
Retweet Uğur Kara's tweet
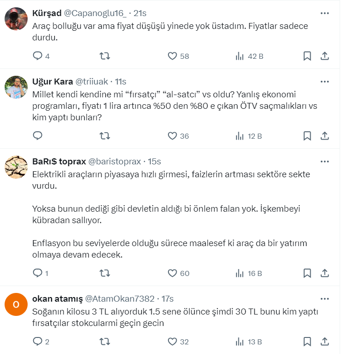click(105, 136)
